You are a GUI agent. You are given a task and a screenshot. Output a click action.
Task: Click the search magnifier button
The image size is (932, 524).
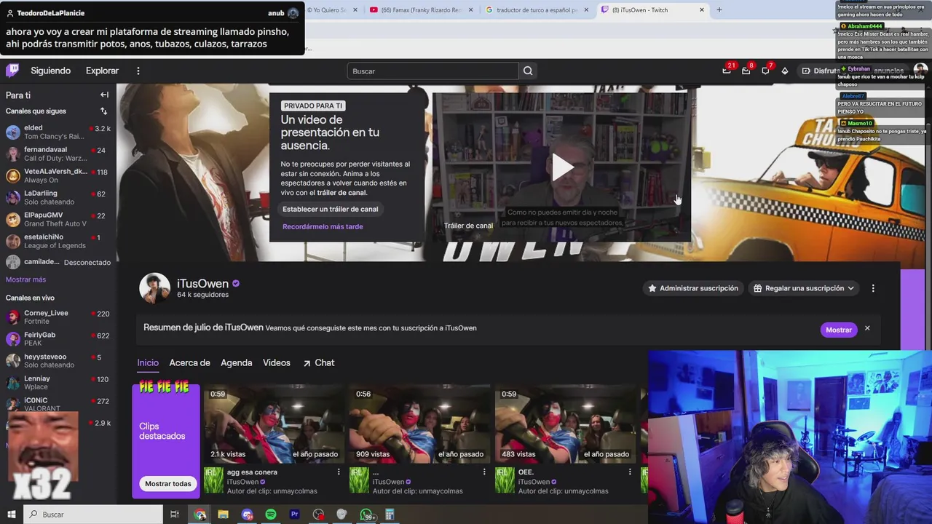tap(528, 71)
